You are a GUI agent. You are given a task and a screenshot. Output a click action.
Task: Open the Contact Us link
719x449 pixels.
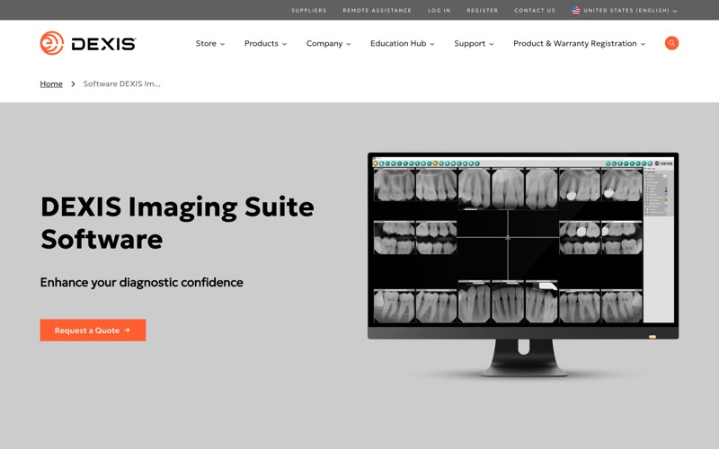point(534,10)
